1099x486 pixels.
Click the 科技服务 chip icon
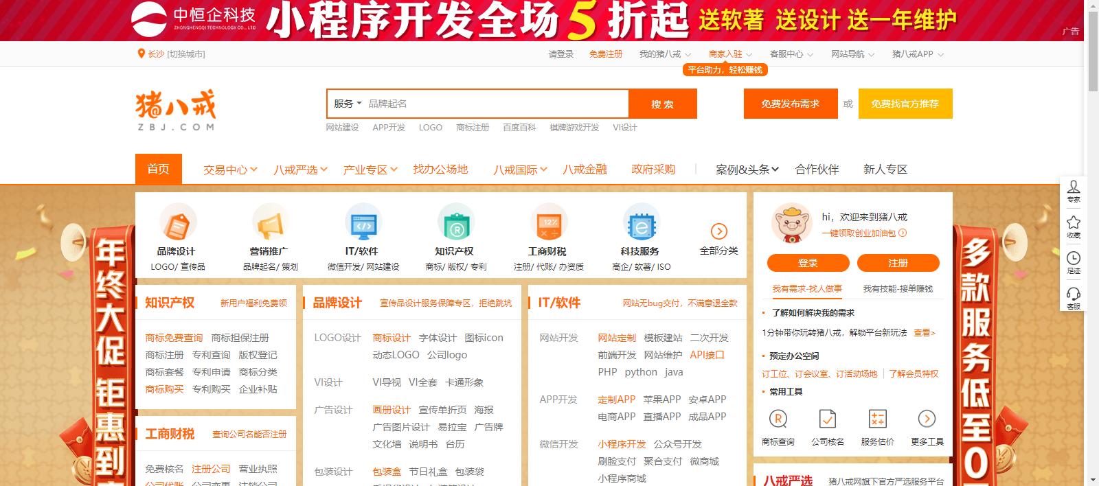pyautogui.click(x=641, y=223)
